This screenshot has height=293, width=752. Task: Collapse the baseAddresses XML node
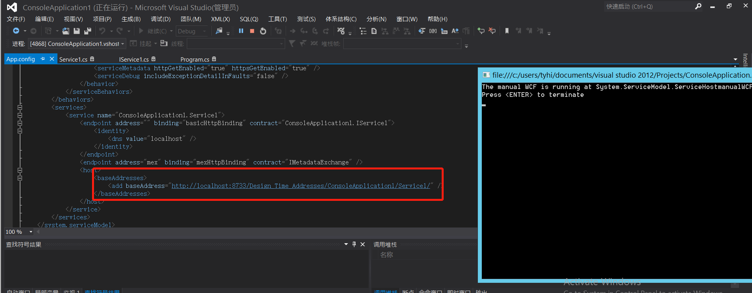coord(20,178)
